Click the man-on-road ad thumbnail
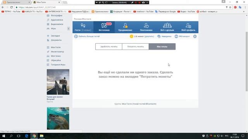 58,82
